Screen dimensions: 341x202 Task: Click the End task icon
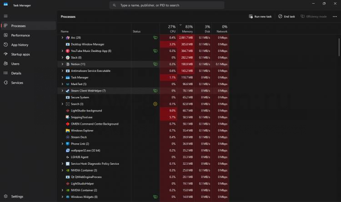click(280, 16)
